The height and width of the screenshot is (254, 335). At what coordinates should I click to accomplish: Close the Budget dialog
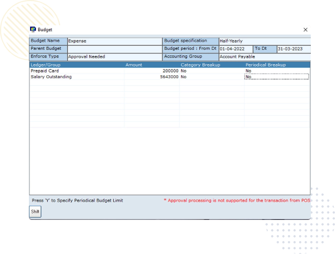click(x=306, y=29)
